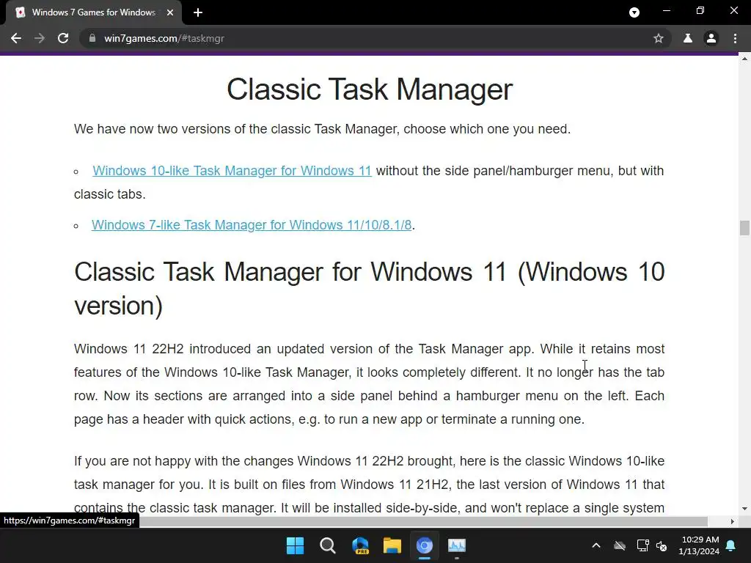Image resolution: width=751 pixels, height=563 pixels.
Task: Click the muted volume tray icon
Action: (x=662, y=545)
